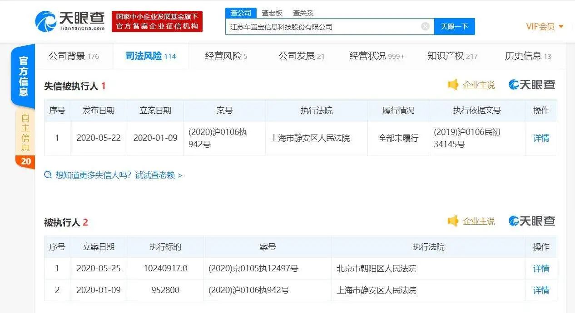Click the 被执行人 2 section heading
This screenshot has height=313, width=575.
pos(66,222)
